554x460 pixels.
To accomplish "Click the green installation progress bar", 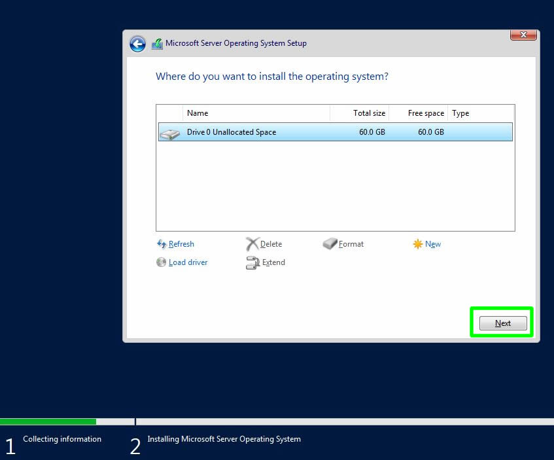I will click(48, 421).
